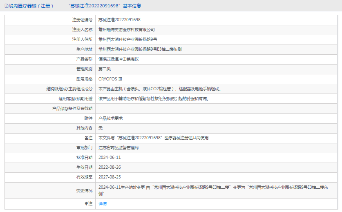342x212 pixels.
Task: Select effective date 2022-08-26
Action: (x=110, y=167)
